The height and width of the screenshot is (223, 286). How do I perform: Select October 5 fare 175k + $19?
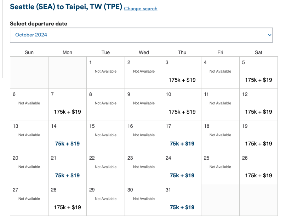click(x=258, y=80)
